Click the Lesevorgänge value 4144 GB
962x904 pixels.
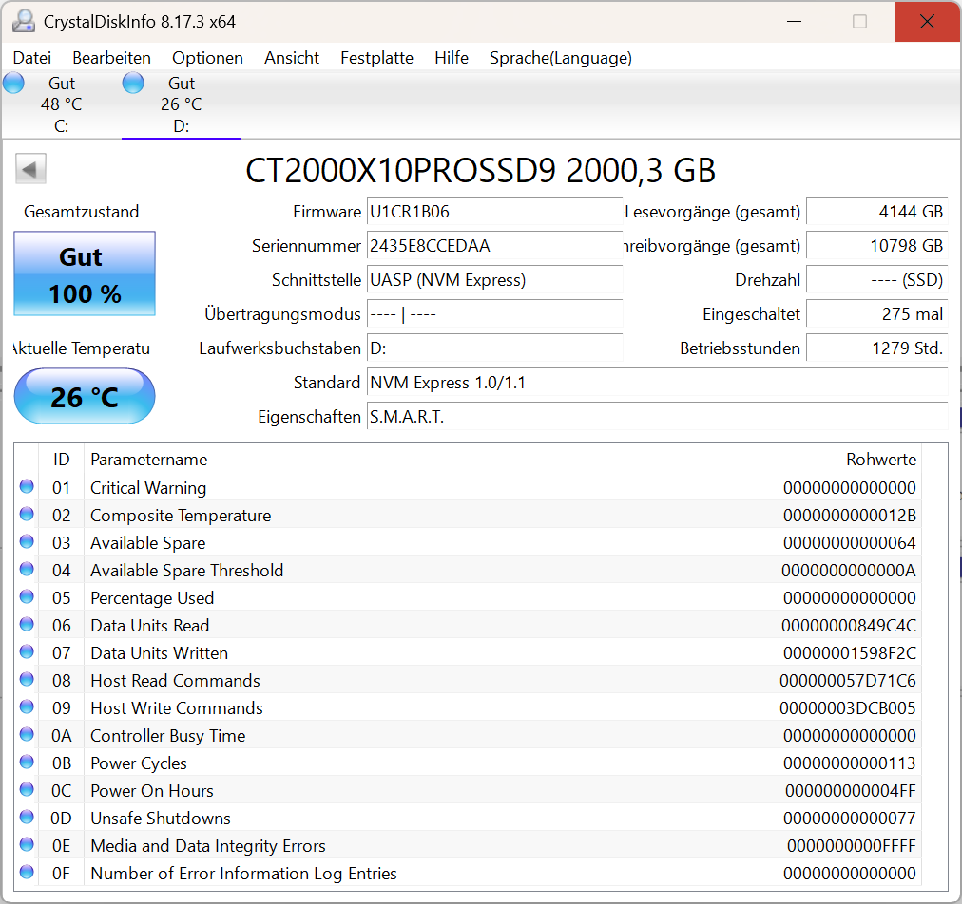(x=876, y=212)
